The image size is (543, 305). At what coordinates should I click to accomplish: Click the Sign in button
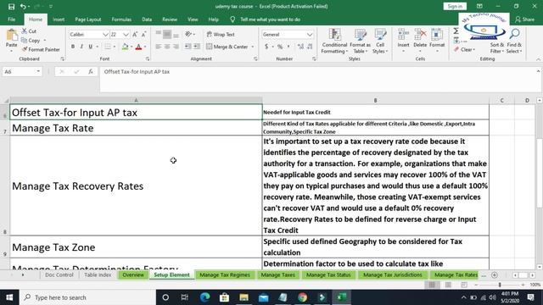[455, 6]
